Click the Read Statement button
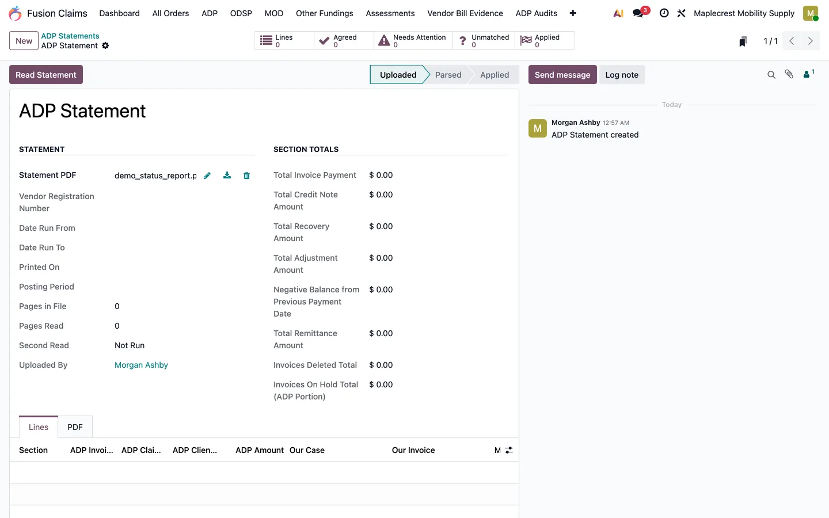 coord(46,75)
